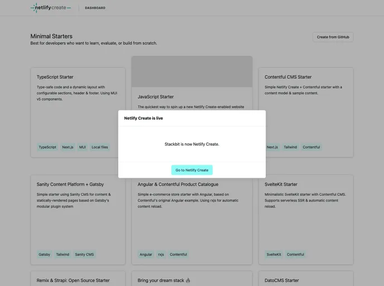Open Sanity Content Platform + Gatsby starter
This screenshot has width=384, height=286.
(x=70, y=184)
